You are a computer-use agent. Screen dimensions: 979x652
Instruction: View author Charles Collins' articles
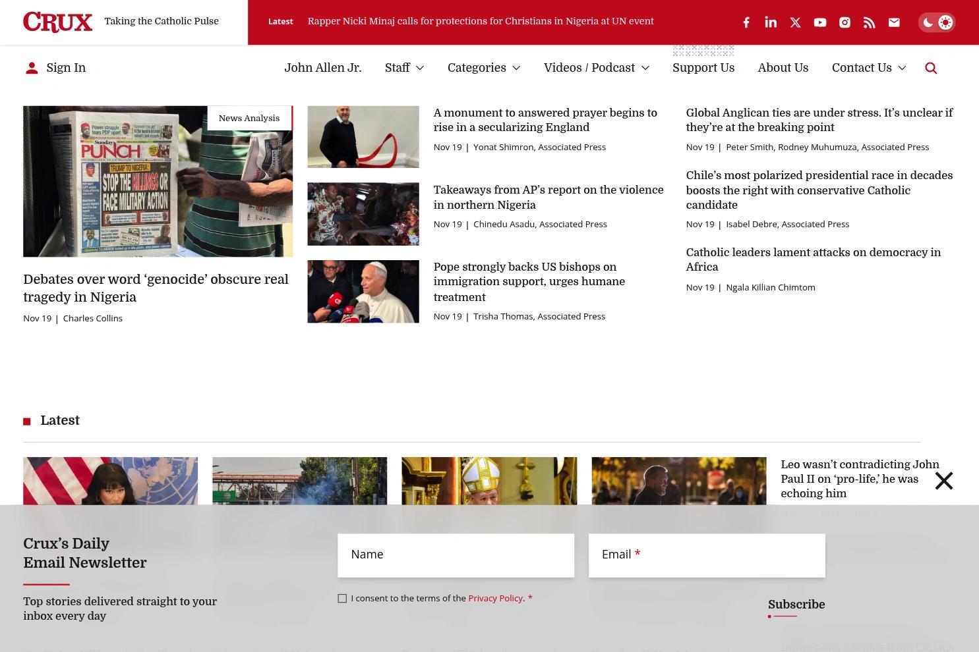click(x=92, y=319)
